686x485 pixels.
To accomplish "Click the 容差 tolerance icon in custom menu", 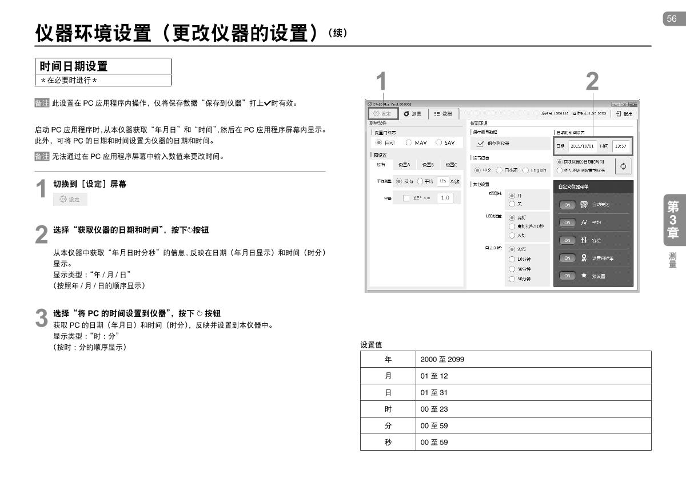I will 584,240.
